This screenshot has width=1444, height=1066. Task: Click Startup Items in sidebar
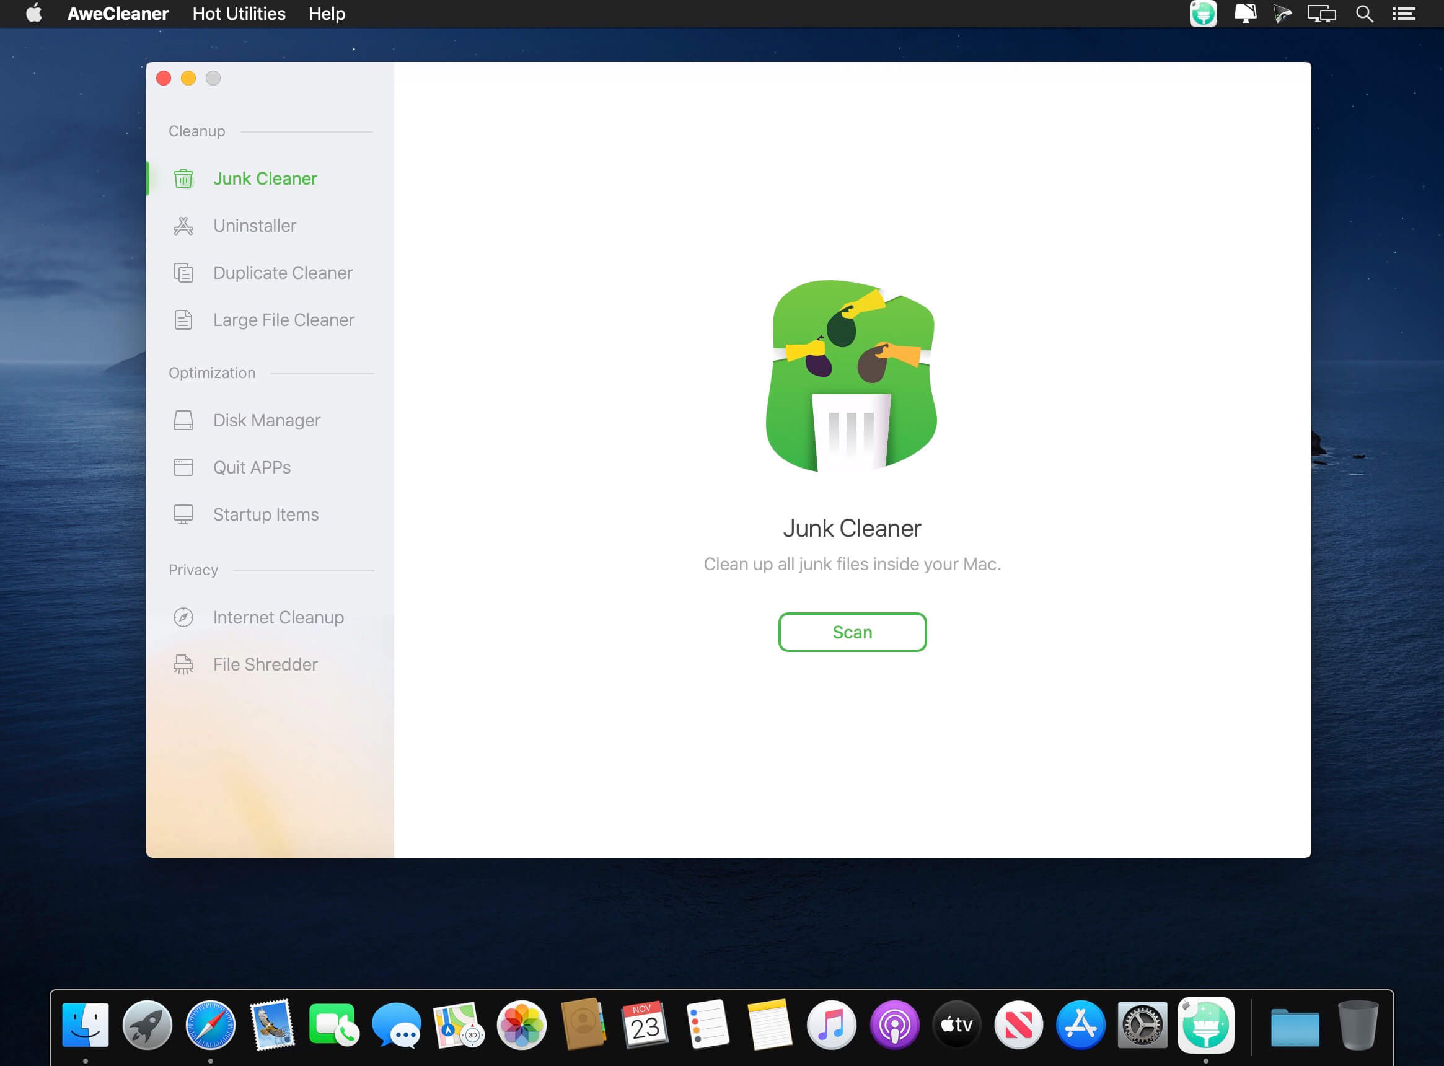point(266,513)
